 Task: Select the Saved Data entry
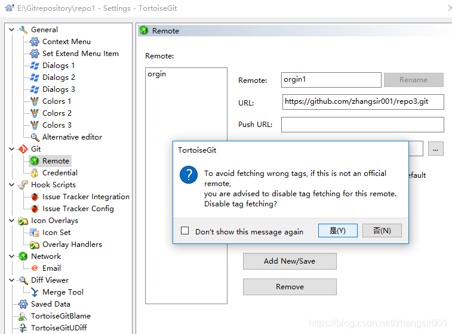click(51, 304)
